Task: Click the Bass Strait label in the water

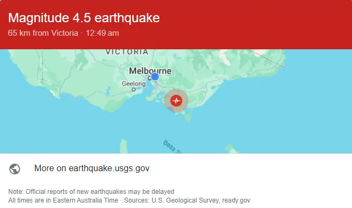Action: point(172,147)
